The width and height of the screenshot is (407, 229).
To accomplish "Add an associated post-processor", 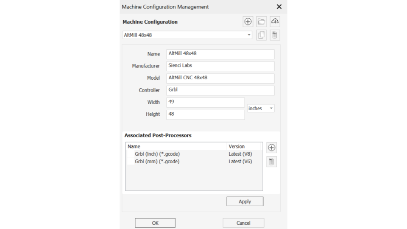I will [271, 148].
